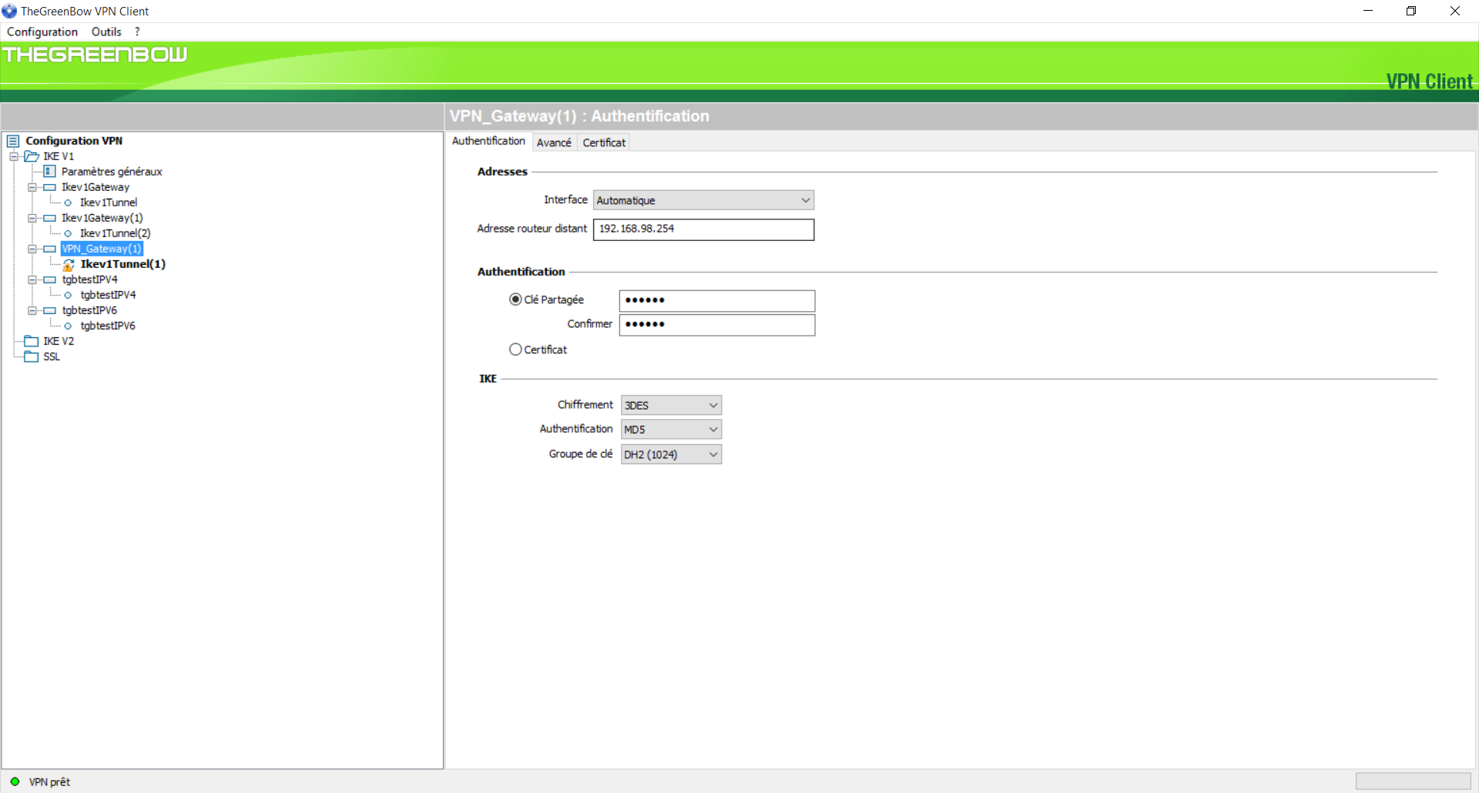This screenshot has height=793, width=1479.
Task: Select the tgbtestIPV6 gateway label
Action: 90,310
